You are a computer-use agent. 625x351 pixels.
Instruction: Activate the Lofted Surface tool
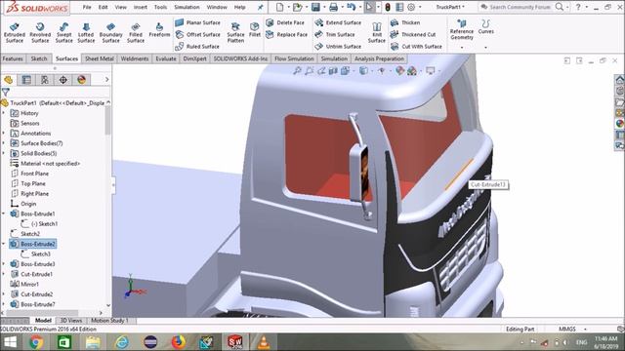86,32
